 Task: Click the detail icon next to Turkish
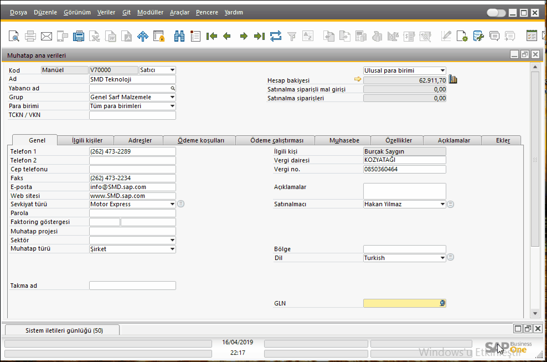pyautogui.click(x=451, y=258)
